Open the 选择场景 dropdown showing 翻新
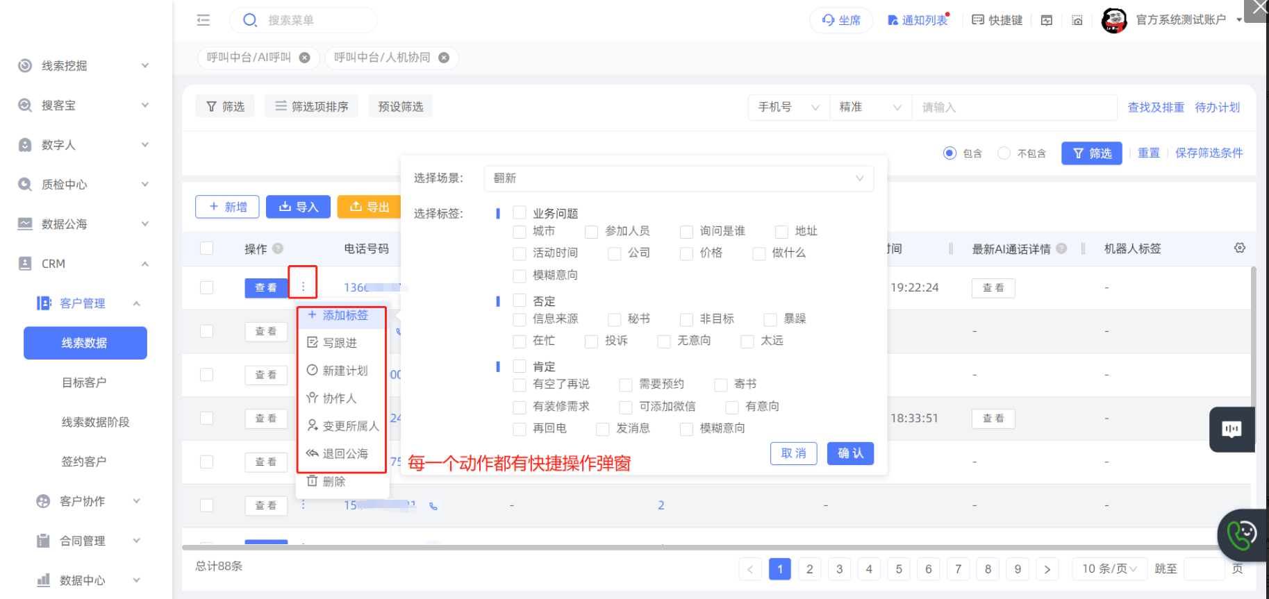 678,178
